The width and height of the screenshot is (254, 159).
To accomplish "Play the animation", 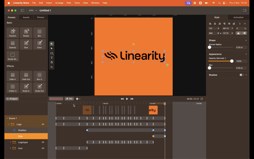I will pos(127,99).
